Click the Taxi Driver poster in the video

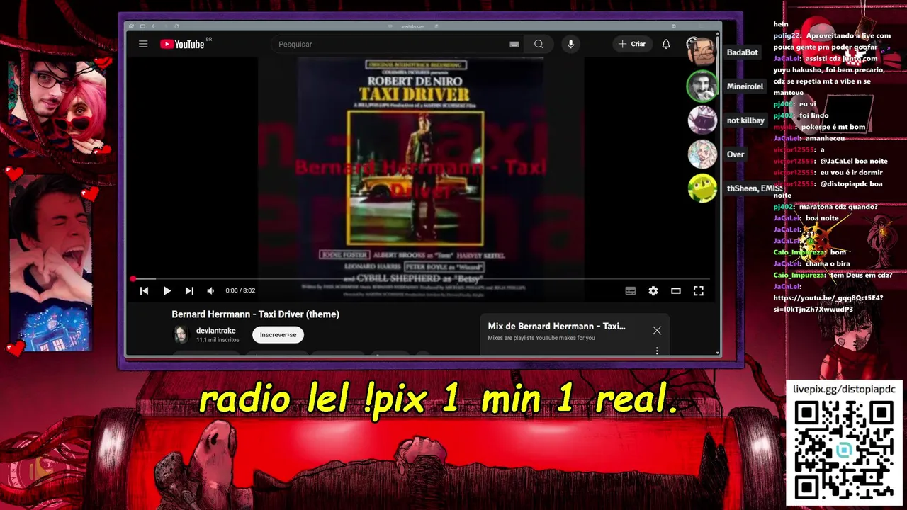pyautogui.click(x=415, y=177)
